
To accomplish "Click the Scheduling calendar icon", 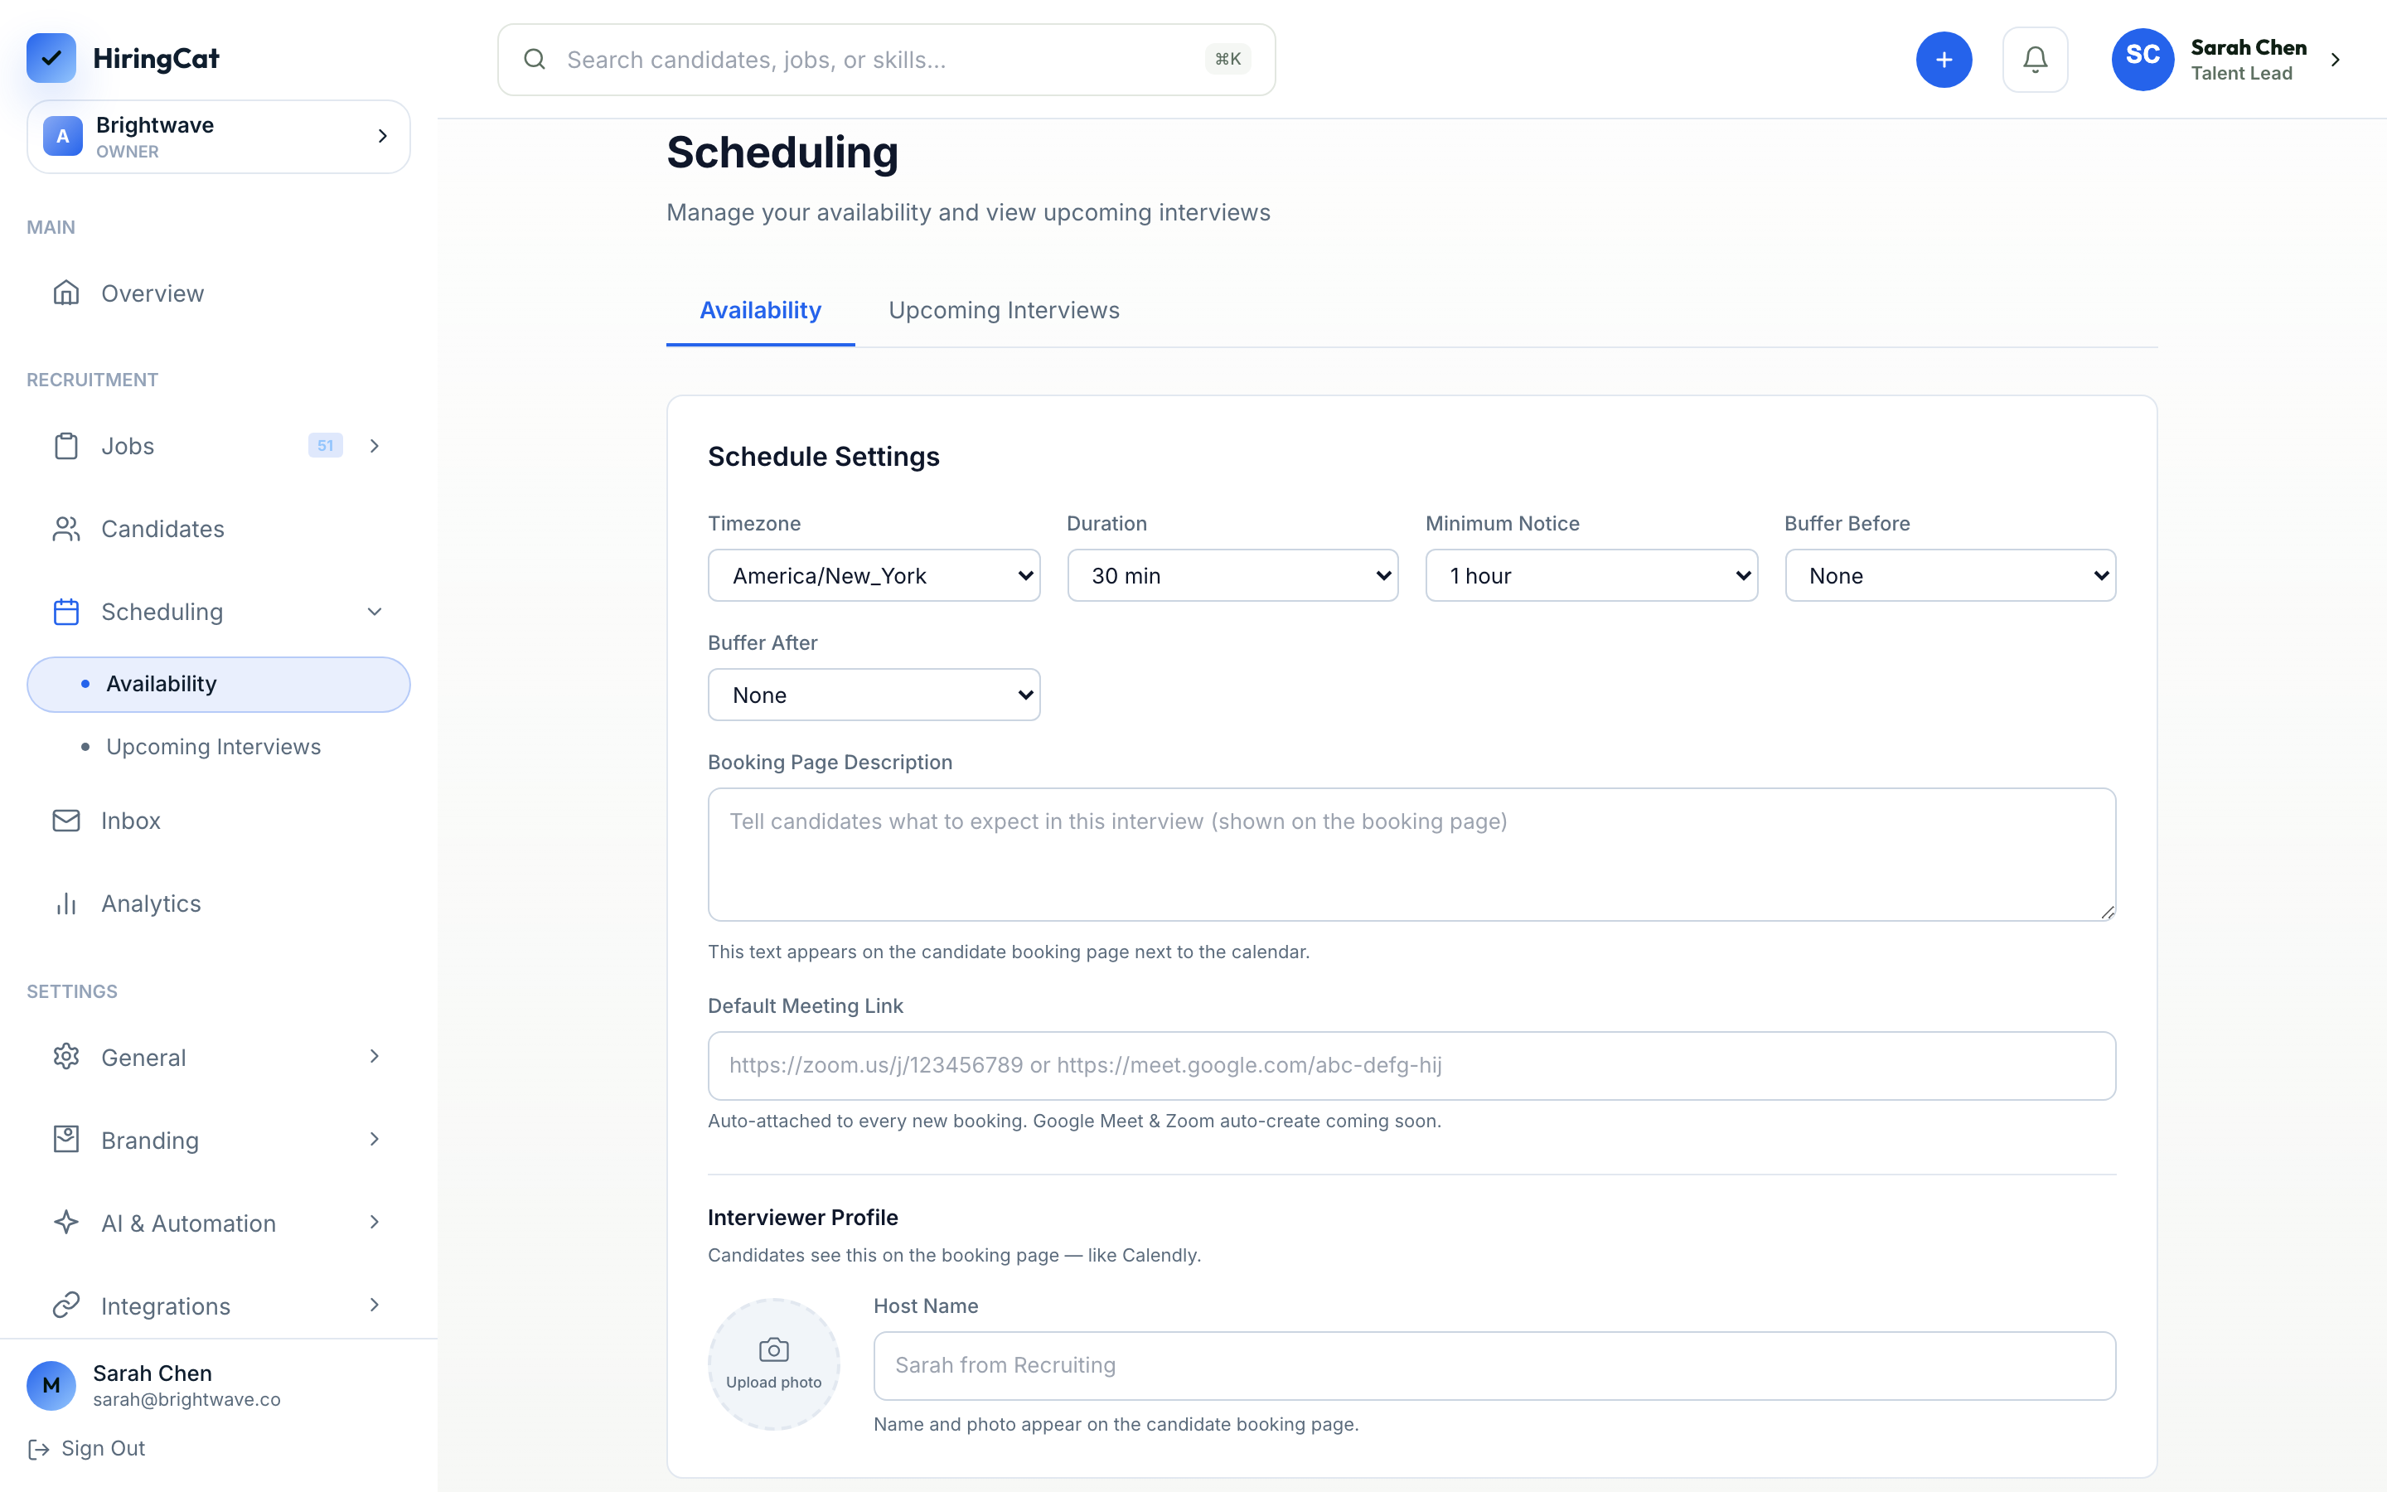I will [x=66, y=612].
